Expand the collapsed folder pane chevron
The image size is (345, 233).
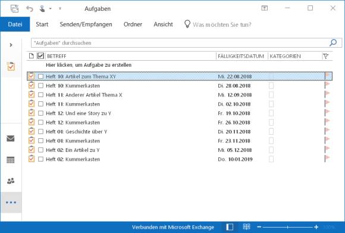coord(11,45)
